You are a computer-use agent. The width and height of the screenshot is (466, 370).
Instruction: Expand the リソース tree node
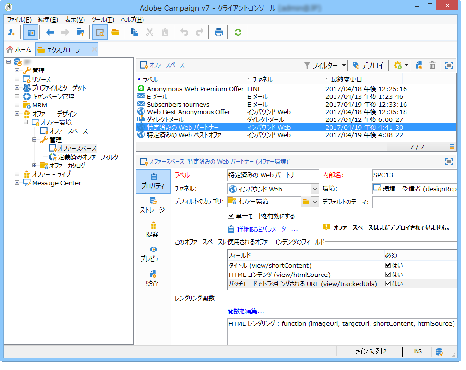(17, 79)
